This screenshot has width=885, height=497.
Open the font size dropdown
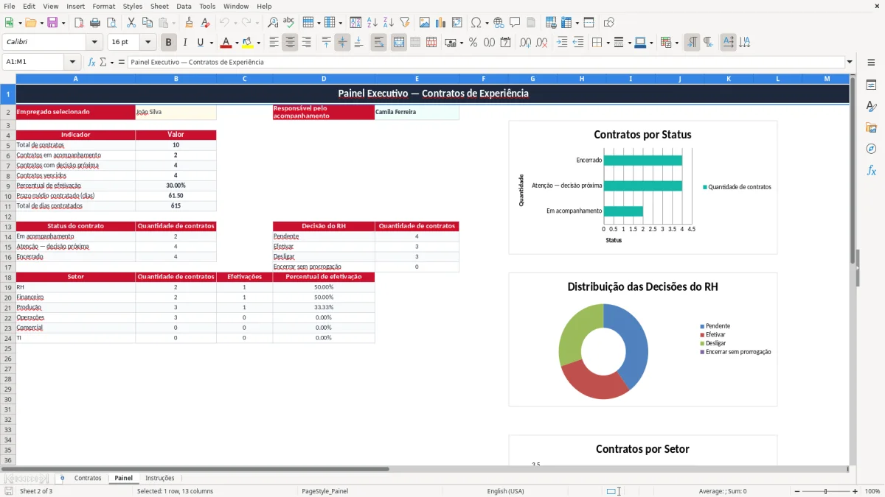pyautogui.click(x=147, y=43)
